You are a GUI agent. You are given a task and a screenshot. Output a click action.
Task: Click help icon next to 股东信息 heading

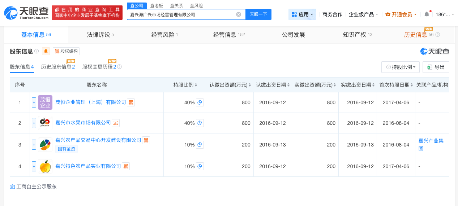coord(37,52)
